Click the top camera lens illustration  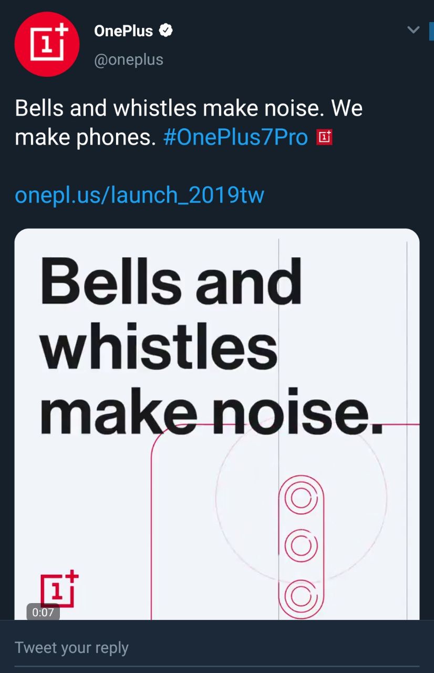click(301, 497)
